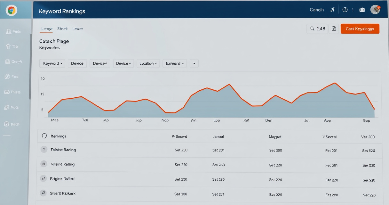Click the Cancin link in header
Screen dimensions: 389x205
[317, 10]
